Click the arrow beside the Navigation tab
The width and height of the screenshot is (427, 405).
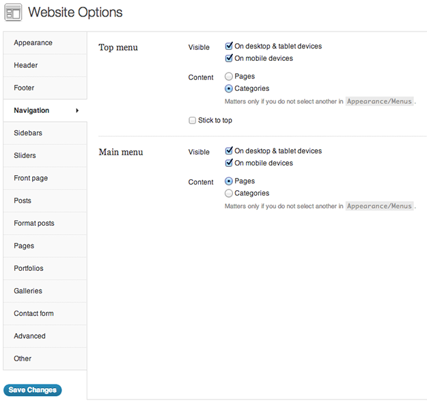click(77, 111)
